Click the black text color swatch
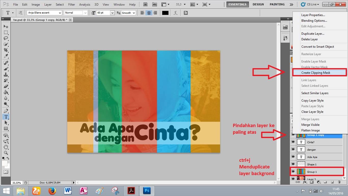The width and height of the screenshot is (348, 196). tap(165, 13)
